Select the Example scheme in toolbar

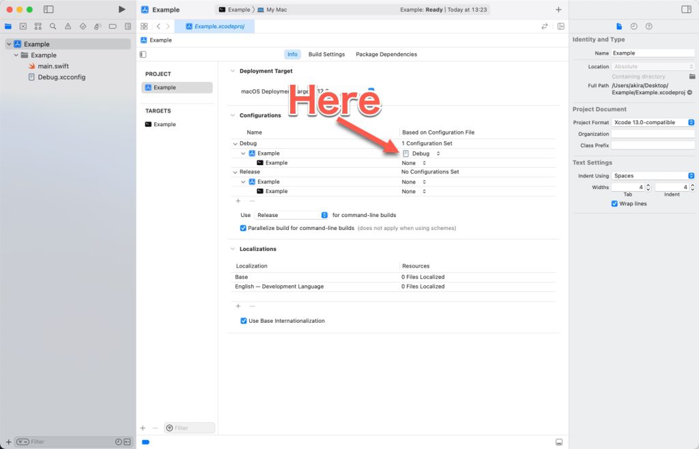(235, 10)
